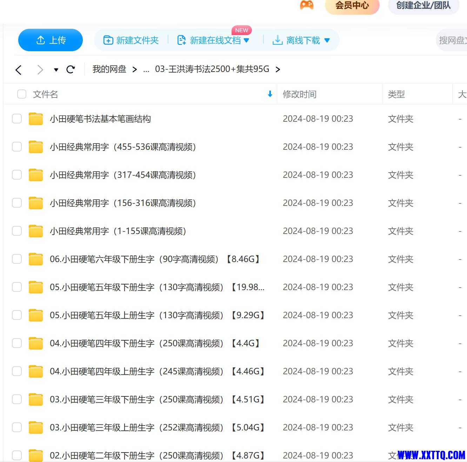Go forward with the right arrow

pos(40,70)
